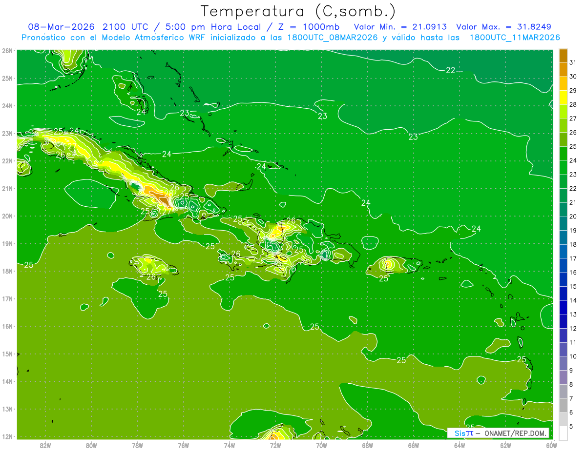The width and height of the screenshot is (586, 452).
Task: Click the '70W' longitude axis label
Action: pos(321,445)
